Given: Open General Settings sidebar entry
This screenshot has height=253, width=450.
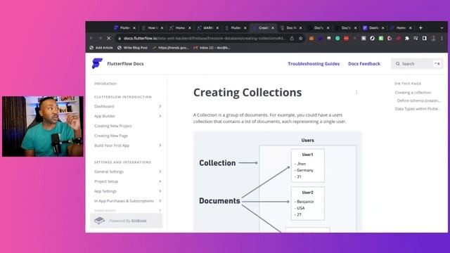Looking at the screenshot, I should pyautogui.click(x=109, y=171).
